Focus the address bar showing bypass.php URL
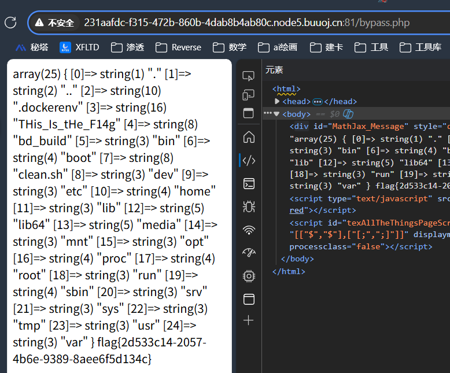This screenshot has height=373, width=450. coord(247,23)
